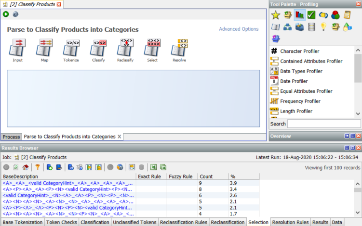The image size is (362, 226).
Task: Click the Count column header
Action: point(206,176)
